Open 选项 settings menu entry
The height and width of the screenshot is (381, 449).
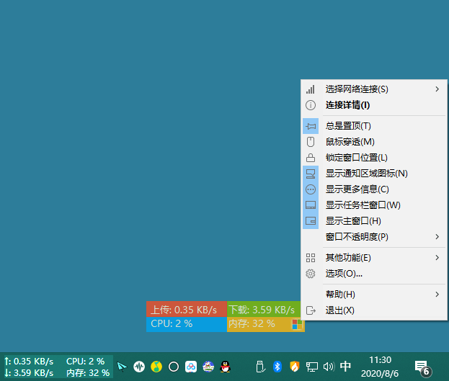click(x=344, y=274)
